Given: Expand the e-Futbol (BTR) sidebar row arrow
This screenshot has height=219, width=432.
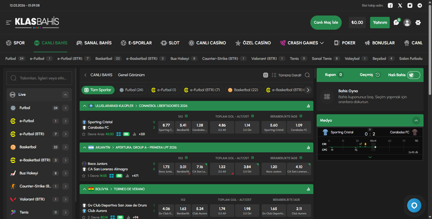Looking at the screenshot, I should [65, 134].
